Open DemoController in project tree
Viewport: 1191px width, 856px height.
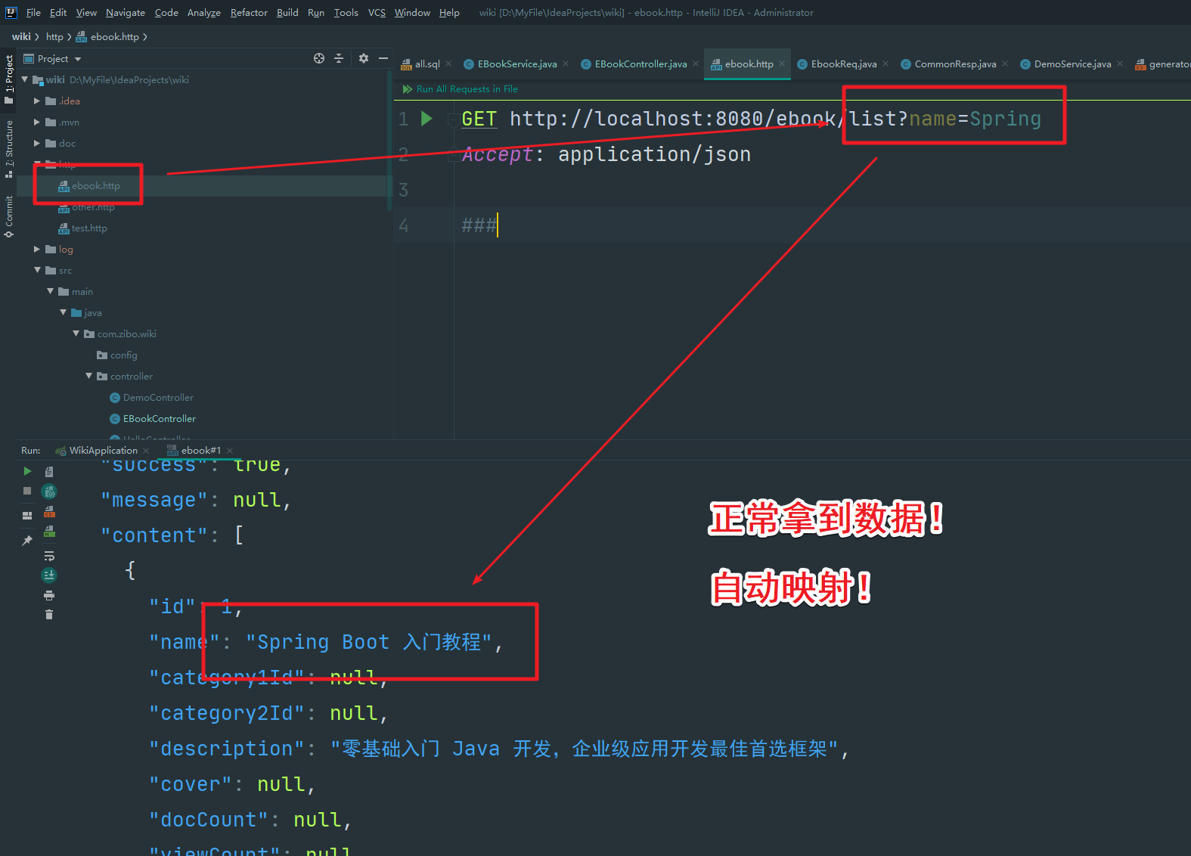(158, 397)
